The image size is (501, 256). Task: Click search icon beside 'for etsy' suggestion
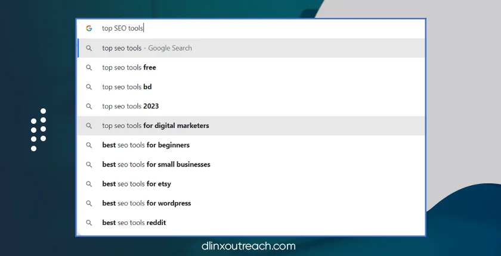pyautogui.click(x=89, y=185)
